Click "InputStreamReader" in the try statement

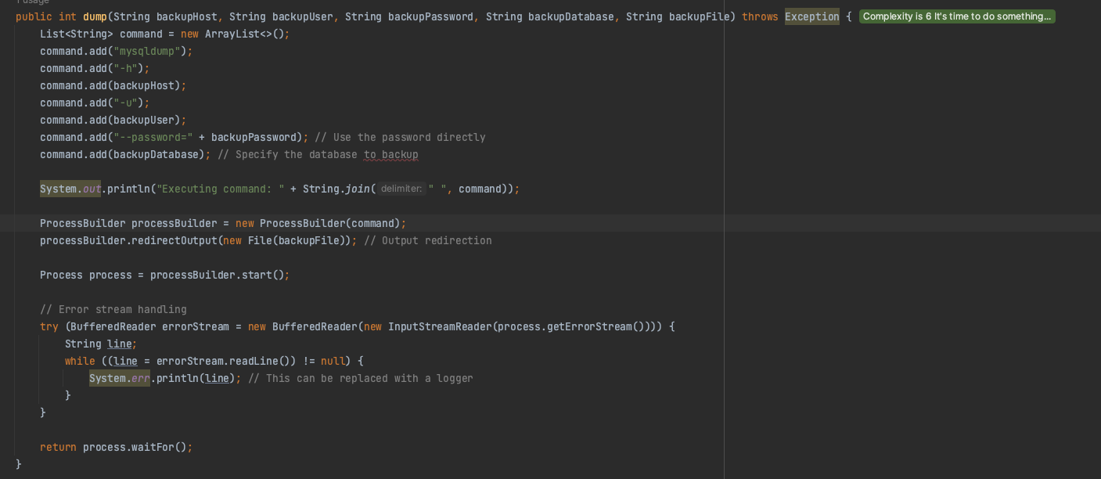[x=440, y=326]
